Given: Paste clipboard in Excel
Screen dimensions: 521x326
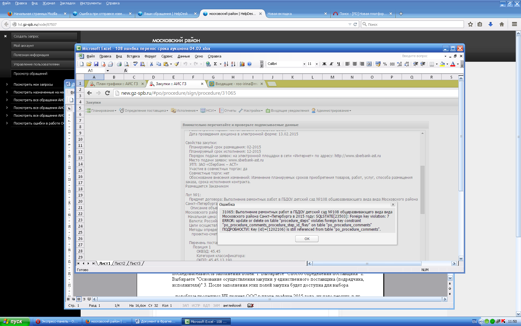Looking at the screenshot, I should (x=166, y=64).
